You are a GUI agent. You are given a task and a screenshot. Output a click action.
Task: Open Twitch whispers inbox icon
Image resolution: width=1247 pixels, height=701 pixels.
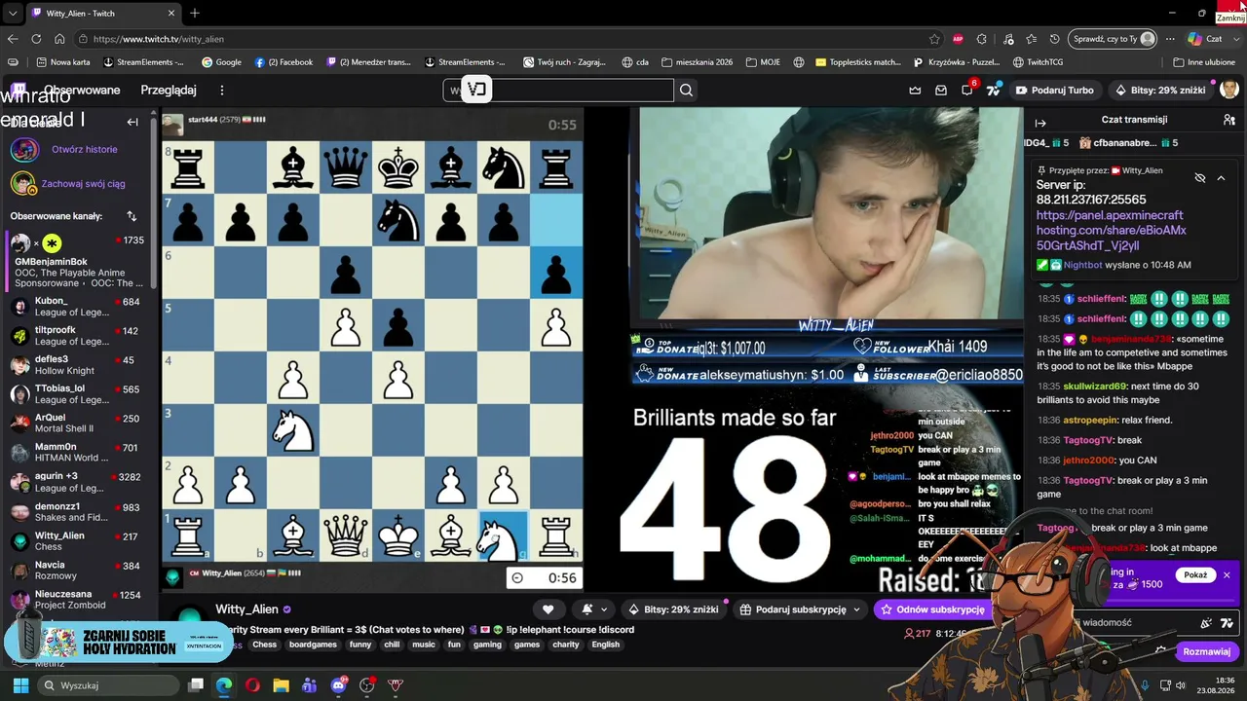point(941,91)
